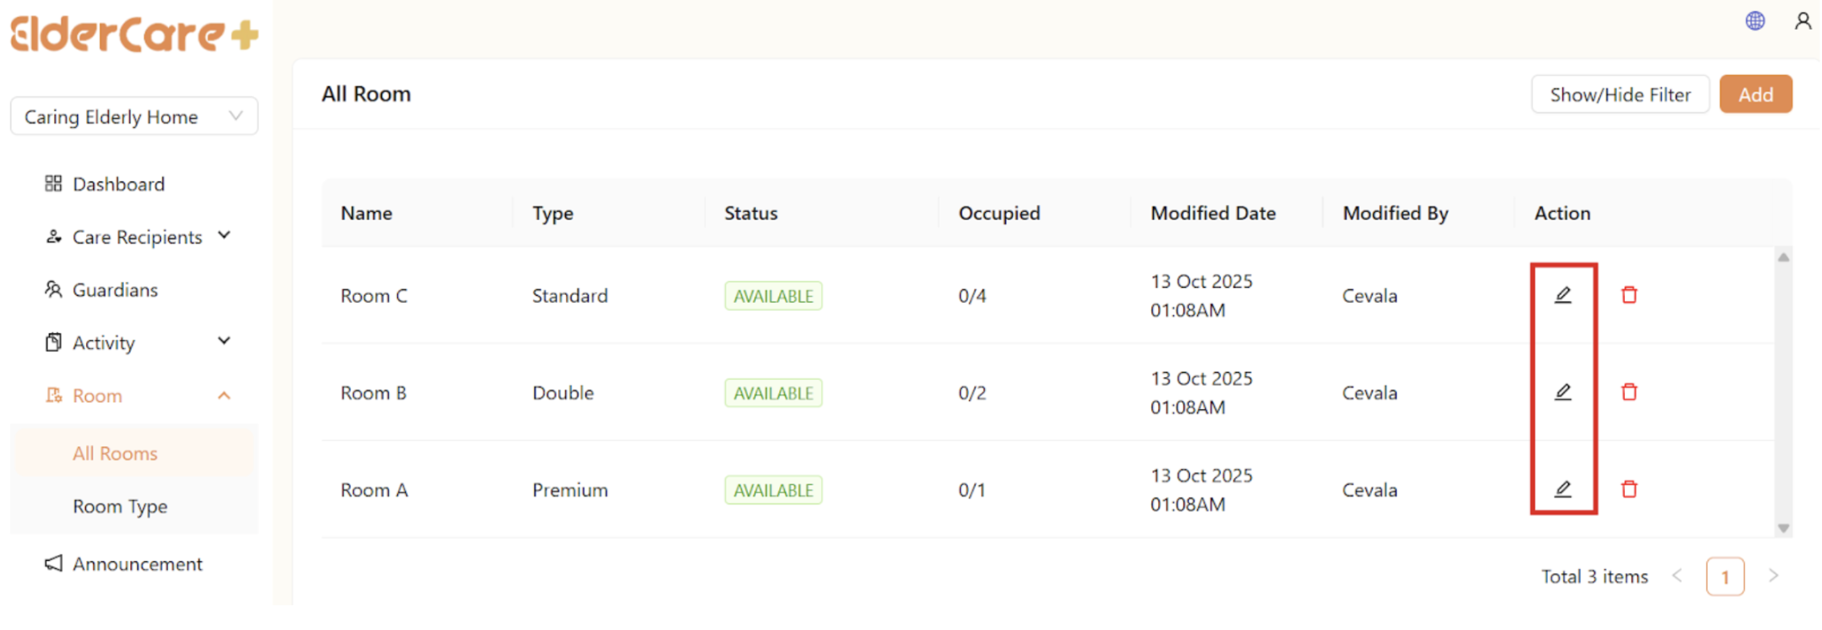This screenshot has width=1822, height=630.
Task: Delete Room C using the trash icon
Action: coord(1629,295)
